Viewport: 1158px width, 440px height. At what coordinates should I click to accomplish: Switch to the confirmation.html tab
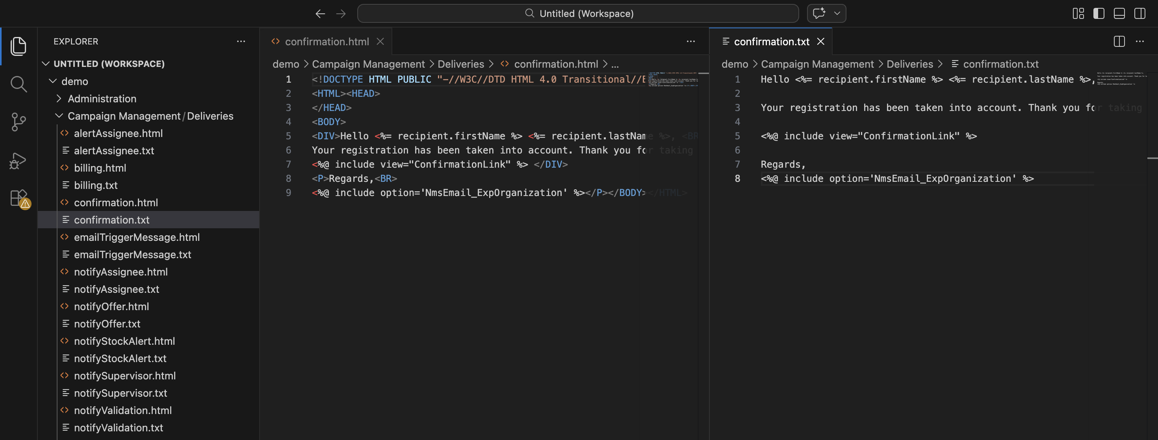[x=327, y=41]
